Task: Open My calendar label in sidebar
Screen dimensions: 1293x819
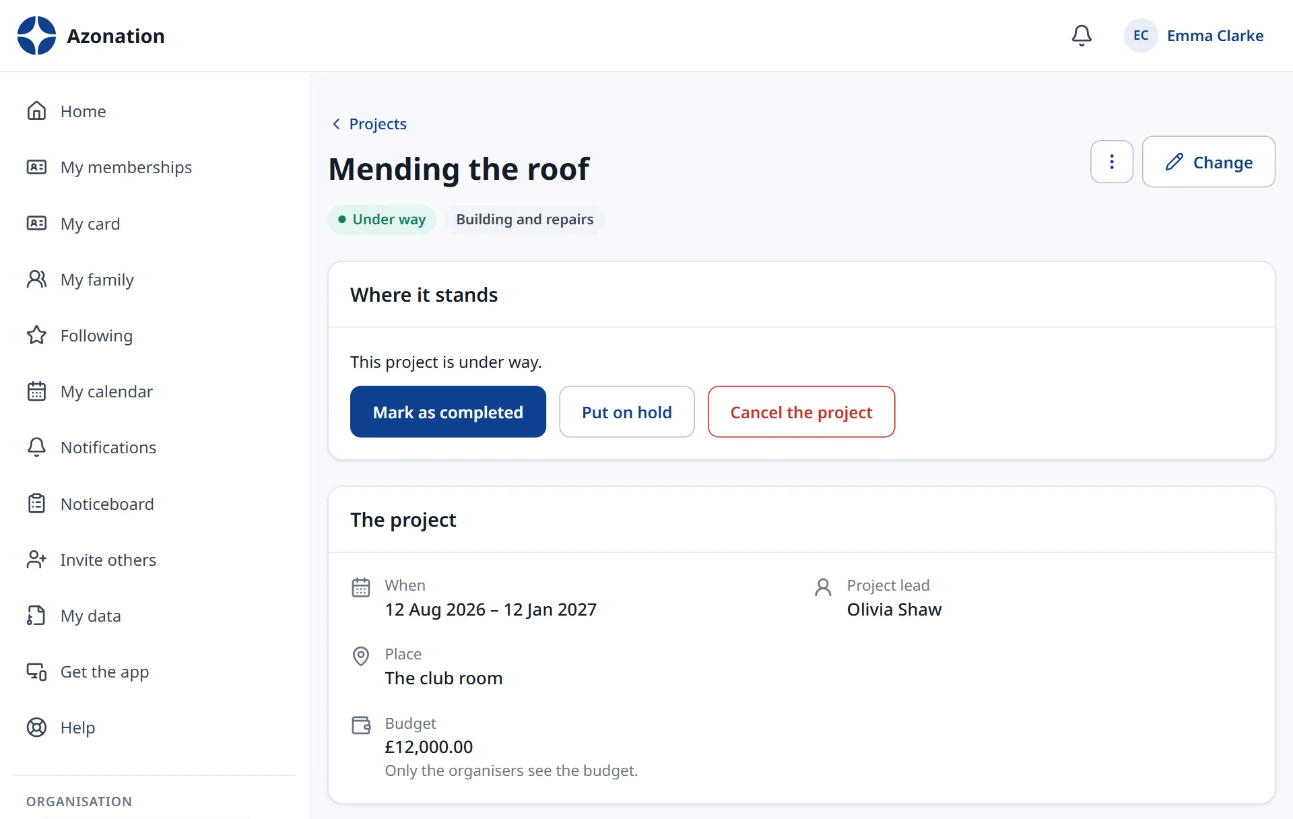Action: pyautogui.click(x=106, y=391)
